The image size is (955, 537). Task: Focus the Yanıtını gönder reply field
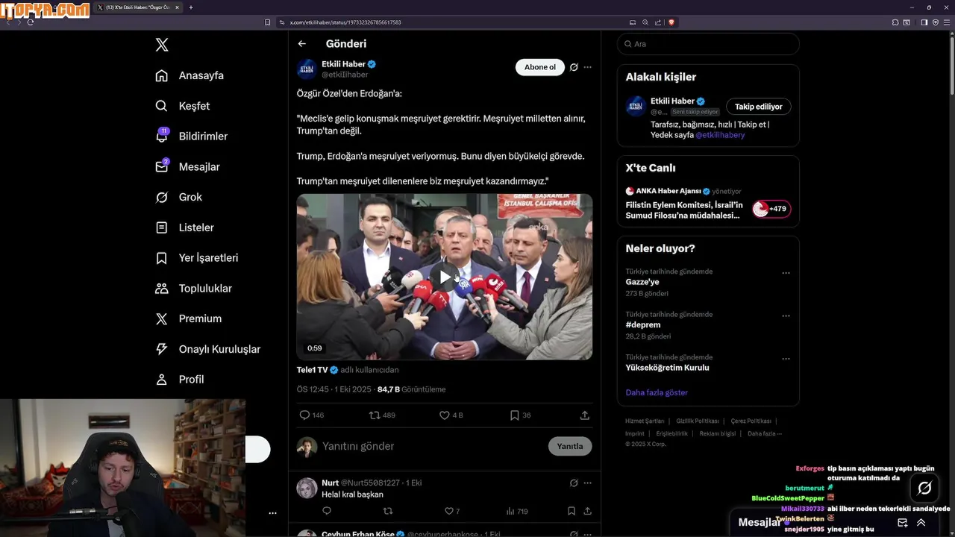tap(431, 446)
